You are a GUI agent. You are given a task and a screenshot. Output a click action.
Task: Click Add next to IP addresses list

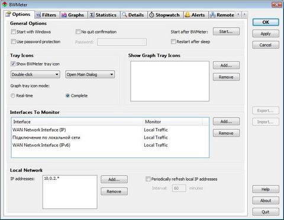(x=114, y=179)
